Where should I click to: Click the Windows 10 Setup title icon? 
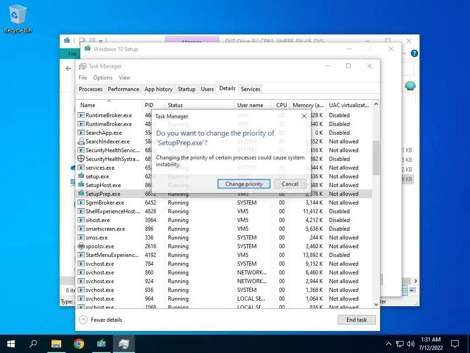(x=88, y=48)
